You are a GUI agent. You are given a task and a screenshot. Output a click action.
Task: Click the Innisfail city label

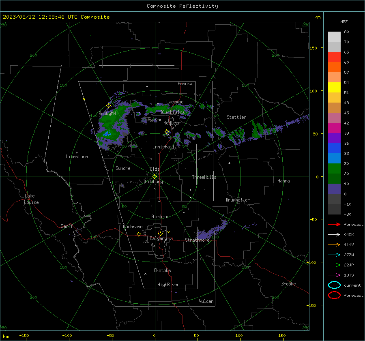click(163, 147)
